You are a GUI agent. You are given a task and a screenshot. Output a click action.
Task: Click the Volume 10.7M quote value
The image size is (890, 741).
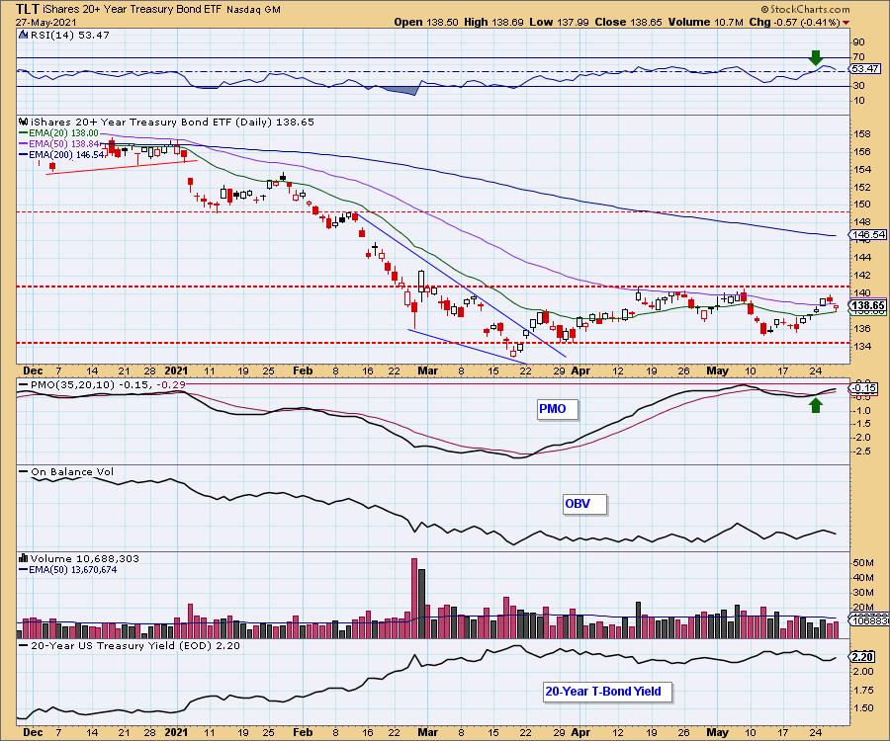pyautogui.click(x=705, y=22)
